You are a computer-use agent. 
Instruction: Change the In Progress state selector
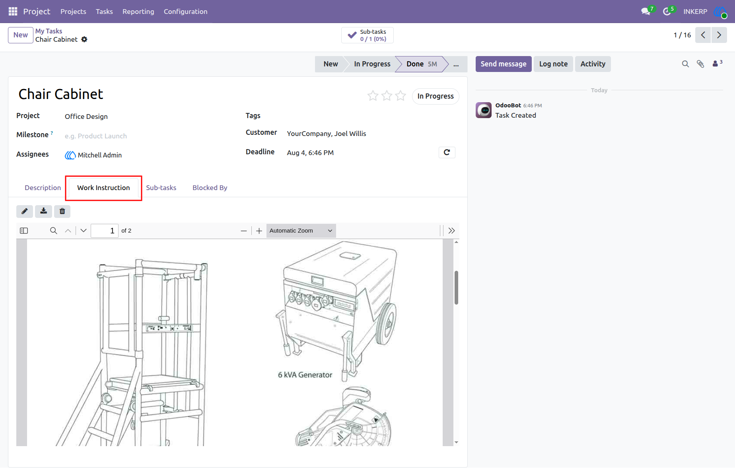point(436,96)
